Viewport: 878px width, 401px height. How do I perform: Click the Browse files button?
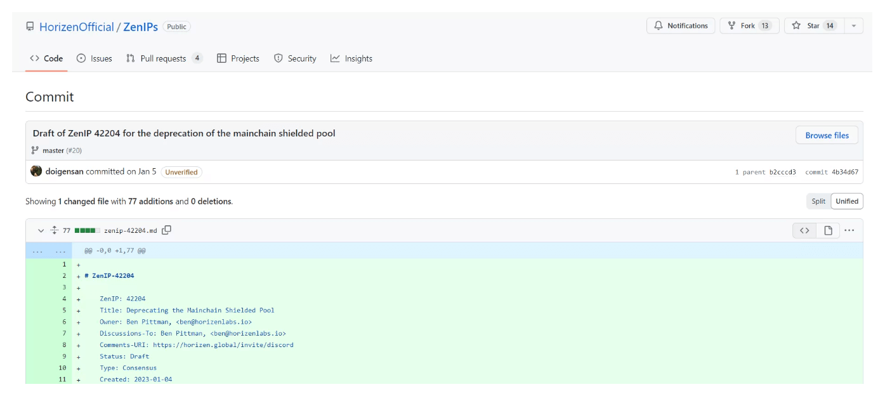(827, 135)
